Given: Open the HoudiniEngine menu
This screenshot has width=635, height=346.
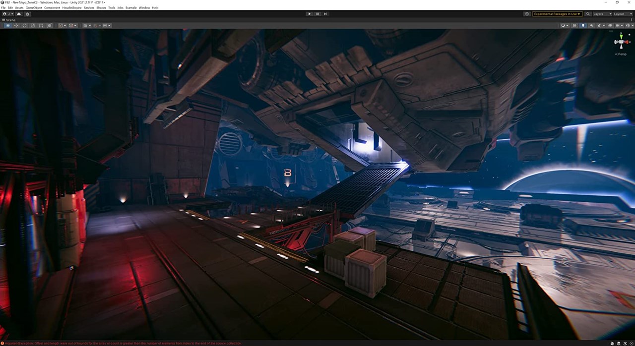Looking at the screenshot, I should [x=71, y=8].
